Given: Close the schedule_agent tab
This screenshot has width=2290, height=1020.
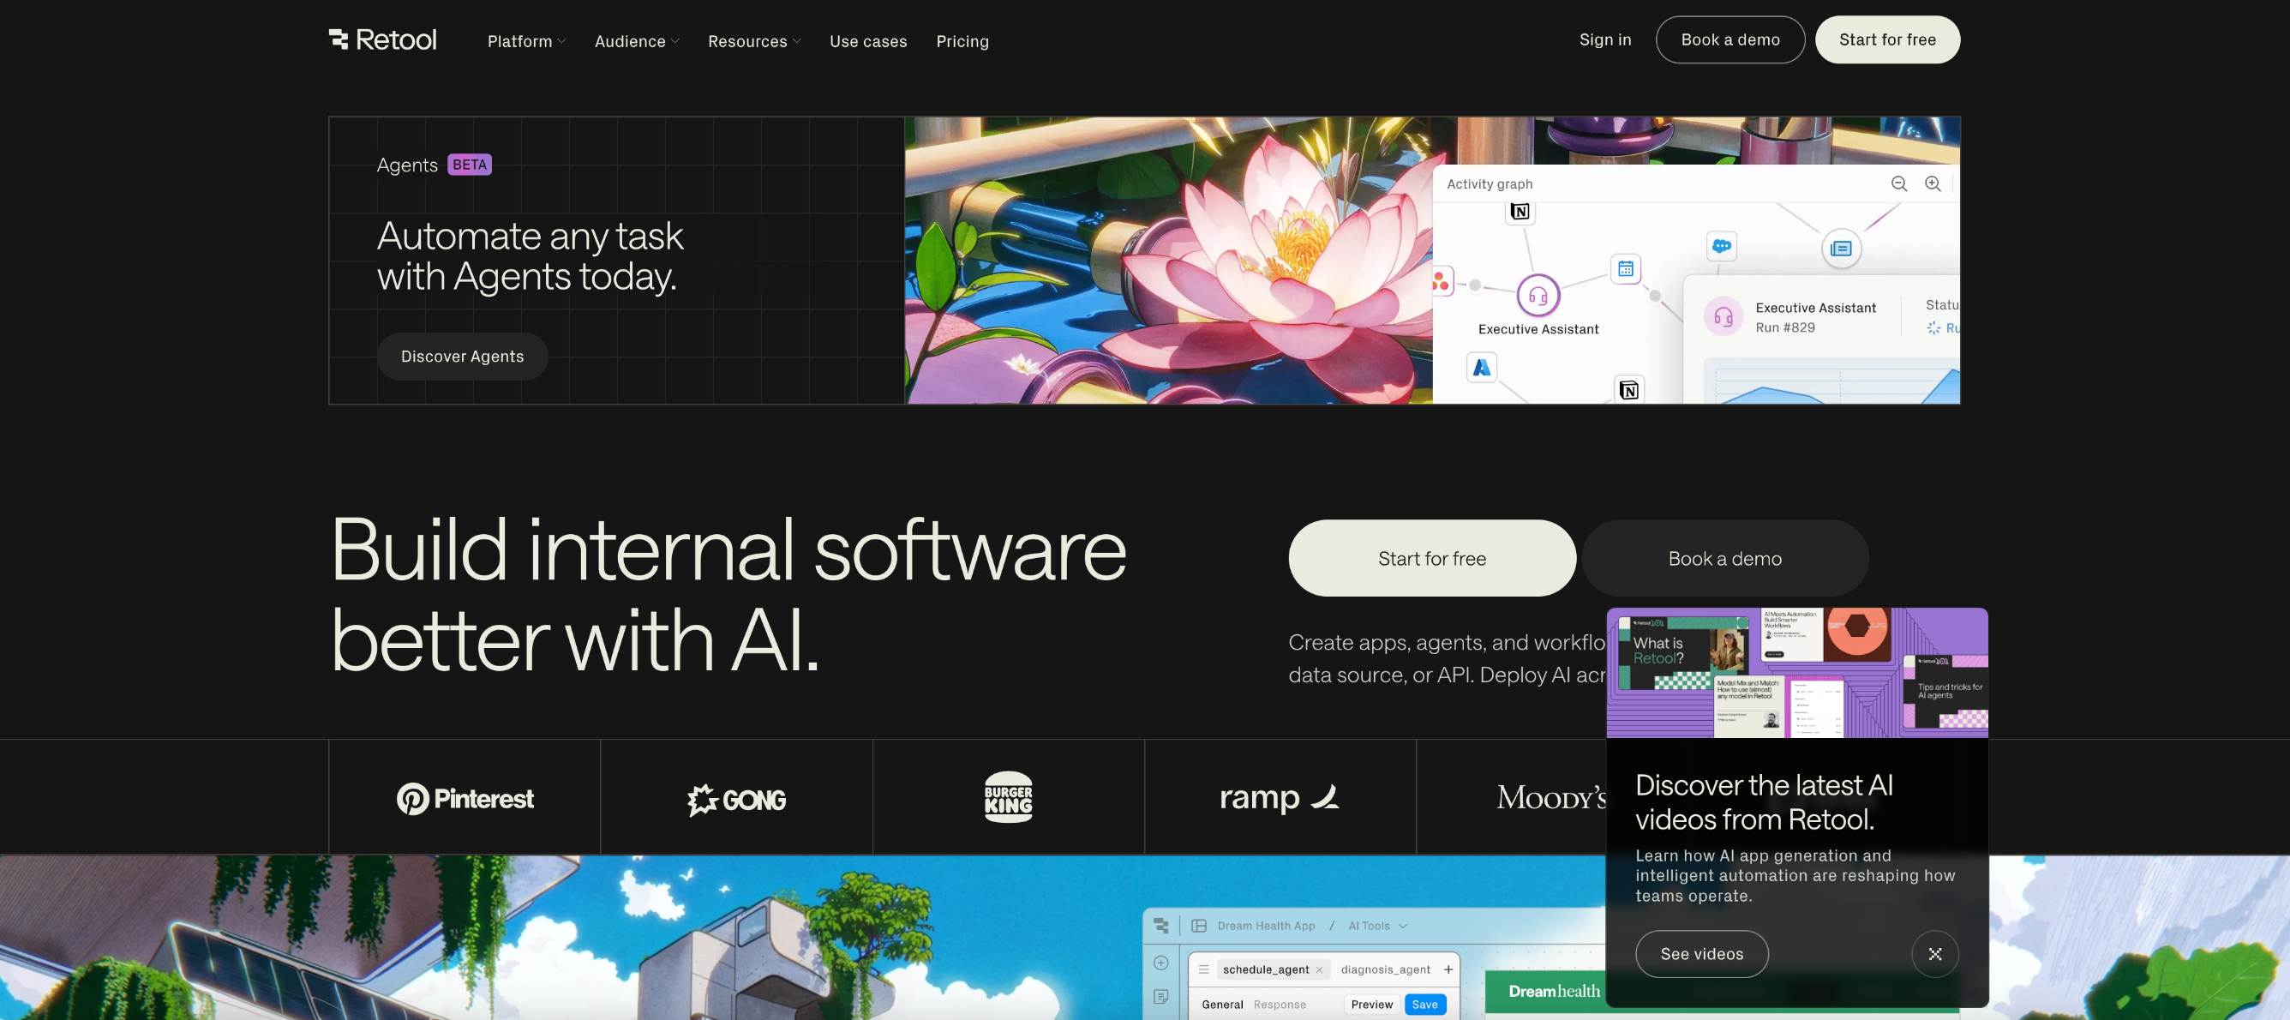Looking at the screenshot, I should pyautogui.click(x=1319, y=970).
